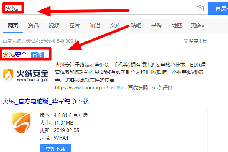Go to the 地图 map tab
228x152 pixels.
point(177,25)
